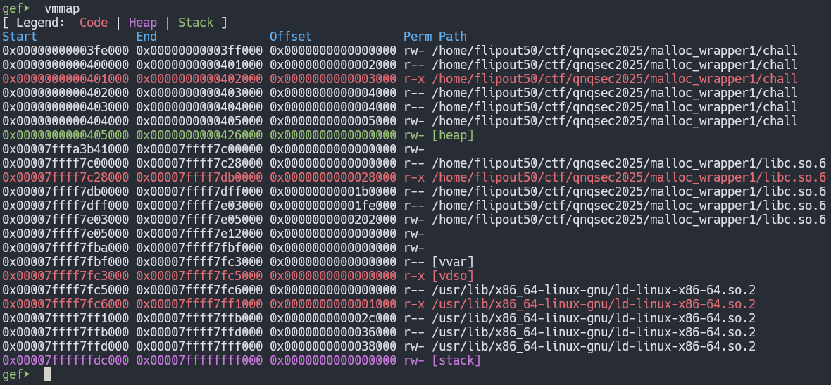Click the Perm column header
The width and height of the screenshot is (831, 385).
point(417,37)
